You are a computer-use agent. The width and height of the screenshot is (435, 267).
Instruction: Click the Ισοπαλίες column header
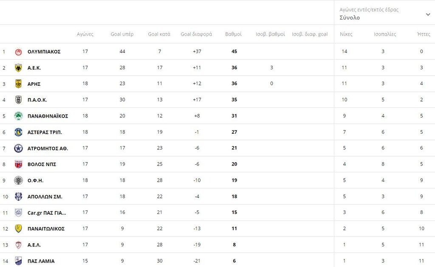[385, 34]
